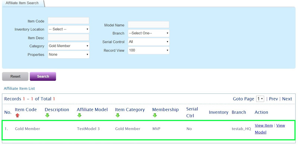Open the Record View dropdown

tap(149, 50)
